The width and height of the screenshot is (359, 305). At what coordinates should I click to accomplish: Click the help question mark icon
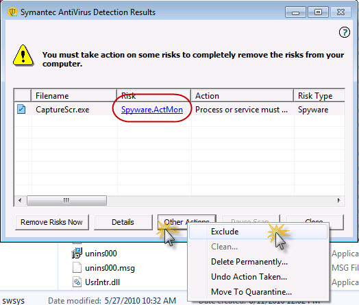pyautogui.click(x=345, y=32)
